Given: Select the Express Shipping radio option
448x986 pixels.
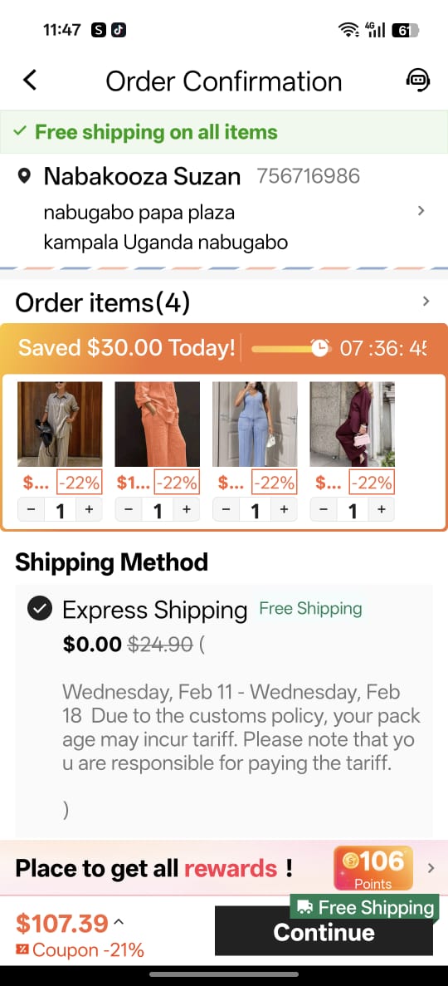Looking at the screenshot, I should pos(40,609).
